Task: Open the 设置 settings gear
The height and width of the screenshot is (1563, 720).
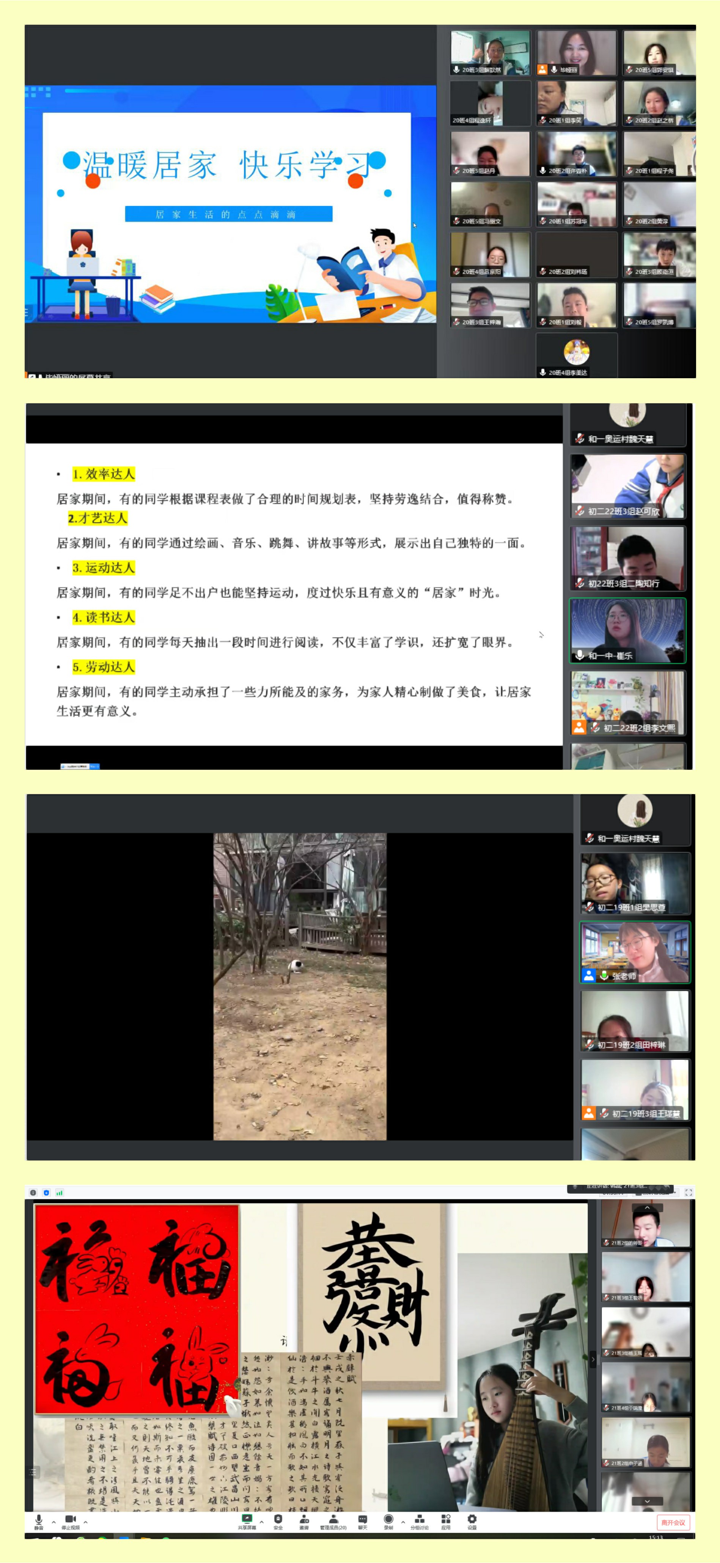Action: click(x=472, y=1519)
